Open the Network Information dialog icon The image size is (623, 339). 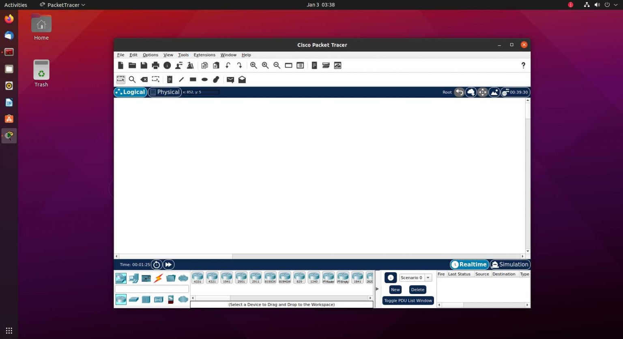click(x=167, y=65)
